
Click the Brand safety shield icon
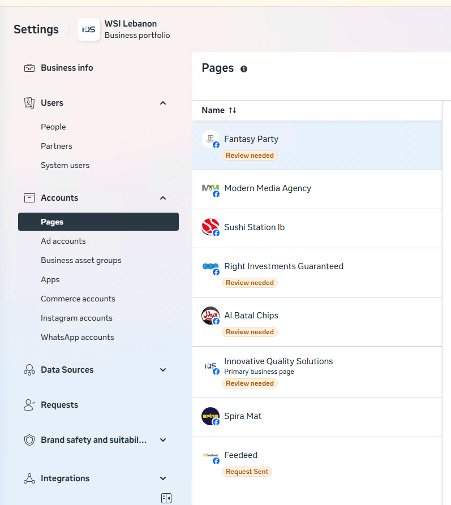click(x=29, y=440)
